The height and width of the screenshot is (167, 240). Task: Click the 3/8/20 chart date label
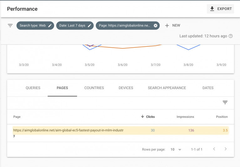coord(188,65)
